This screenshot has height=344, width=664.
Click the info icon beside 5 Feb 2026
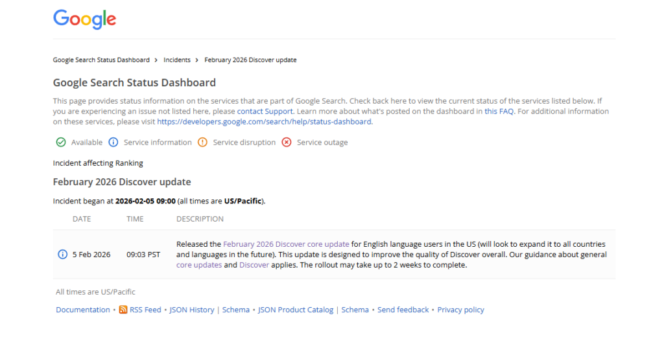(63, 255)
